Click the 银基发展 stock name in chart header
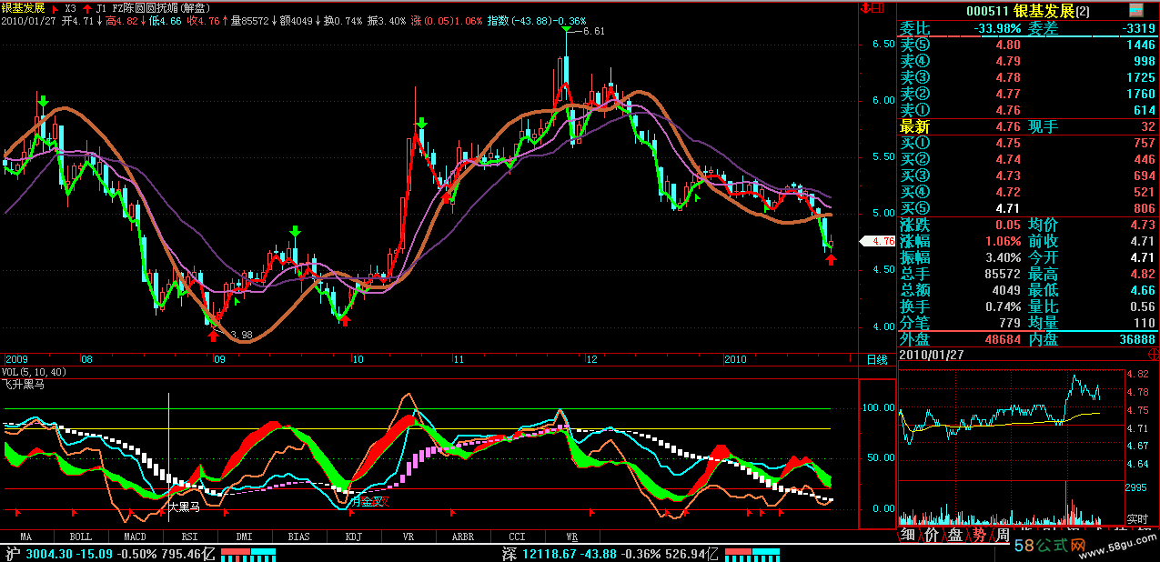1160x562 pixels. pyautogui.click(x=23, y=7)
